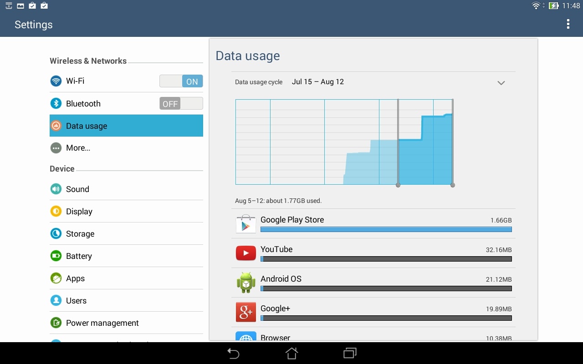Image resolution: width=583 pixels, height=364 pixels.
Task: Tap the 21.12MB Android OS value
Action: [x=499, y=279]
